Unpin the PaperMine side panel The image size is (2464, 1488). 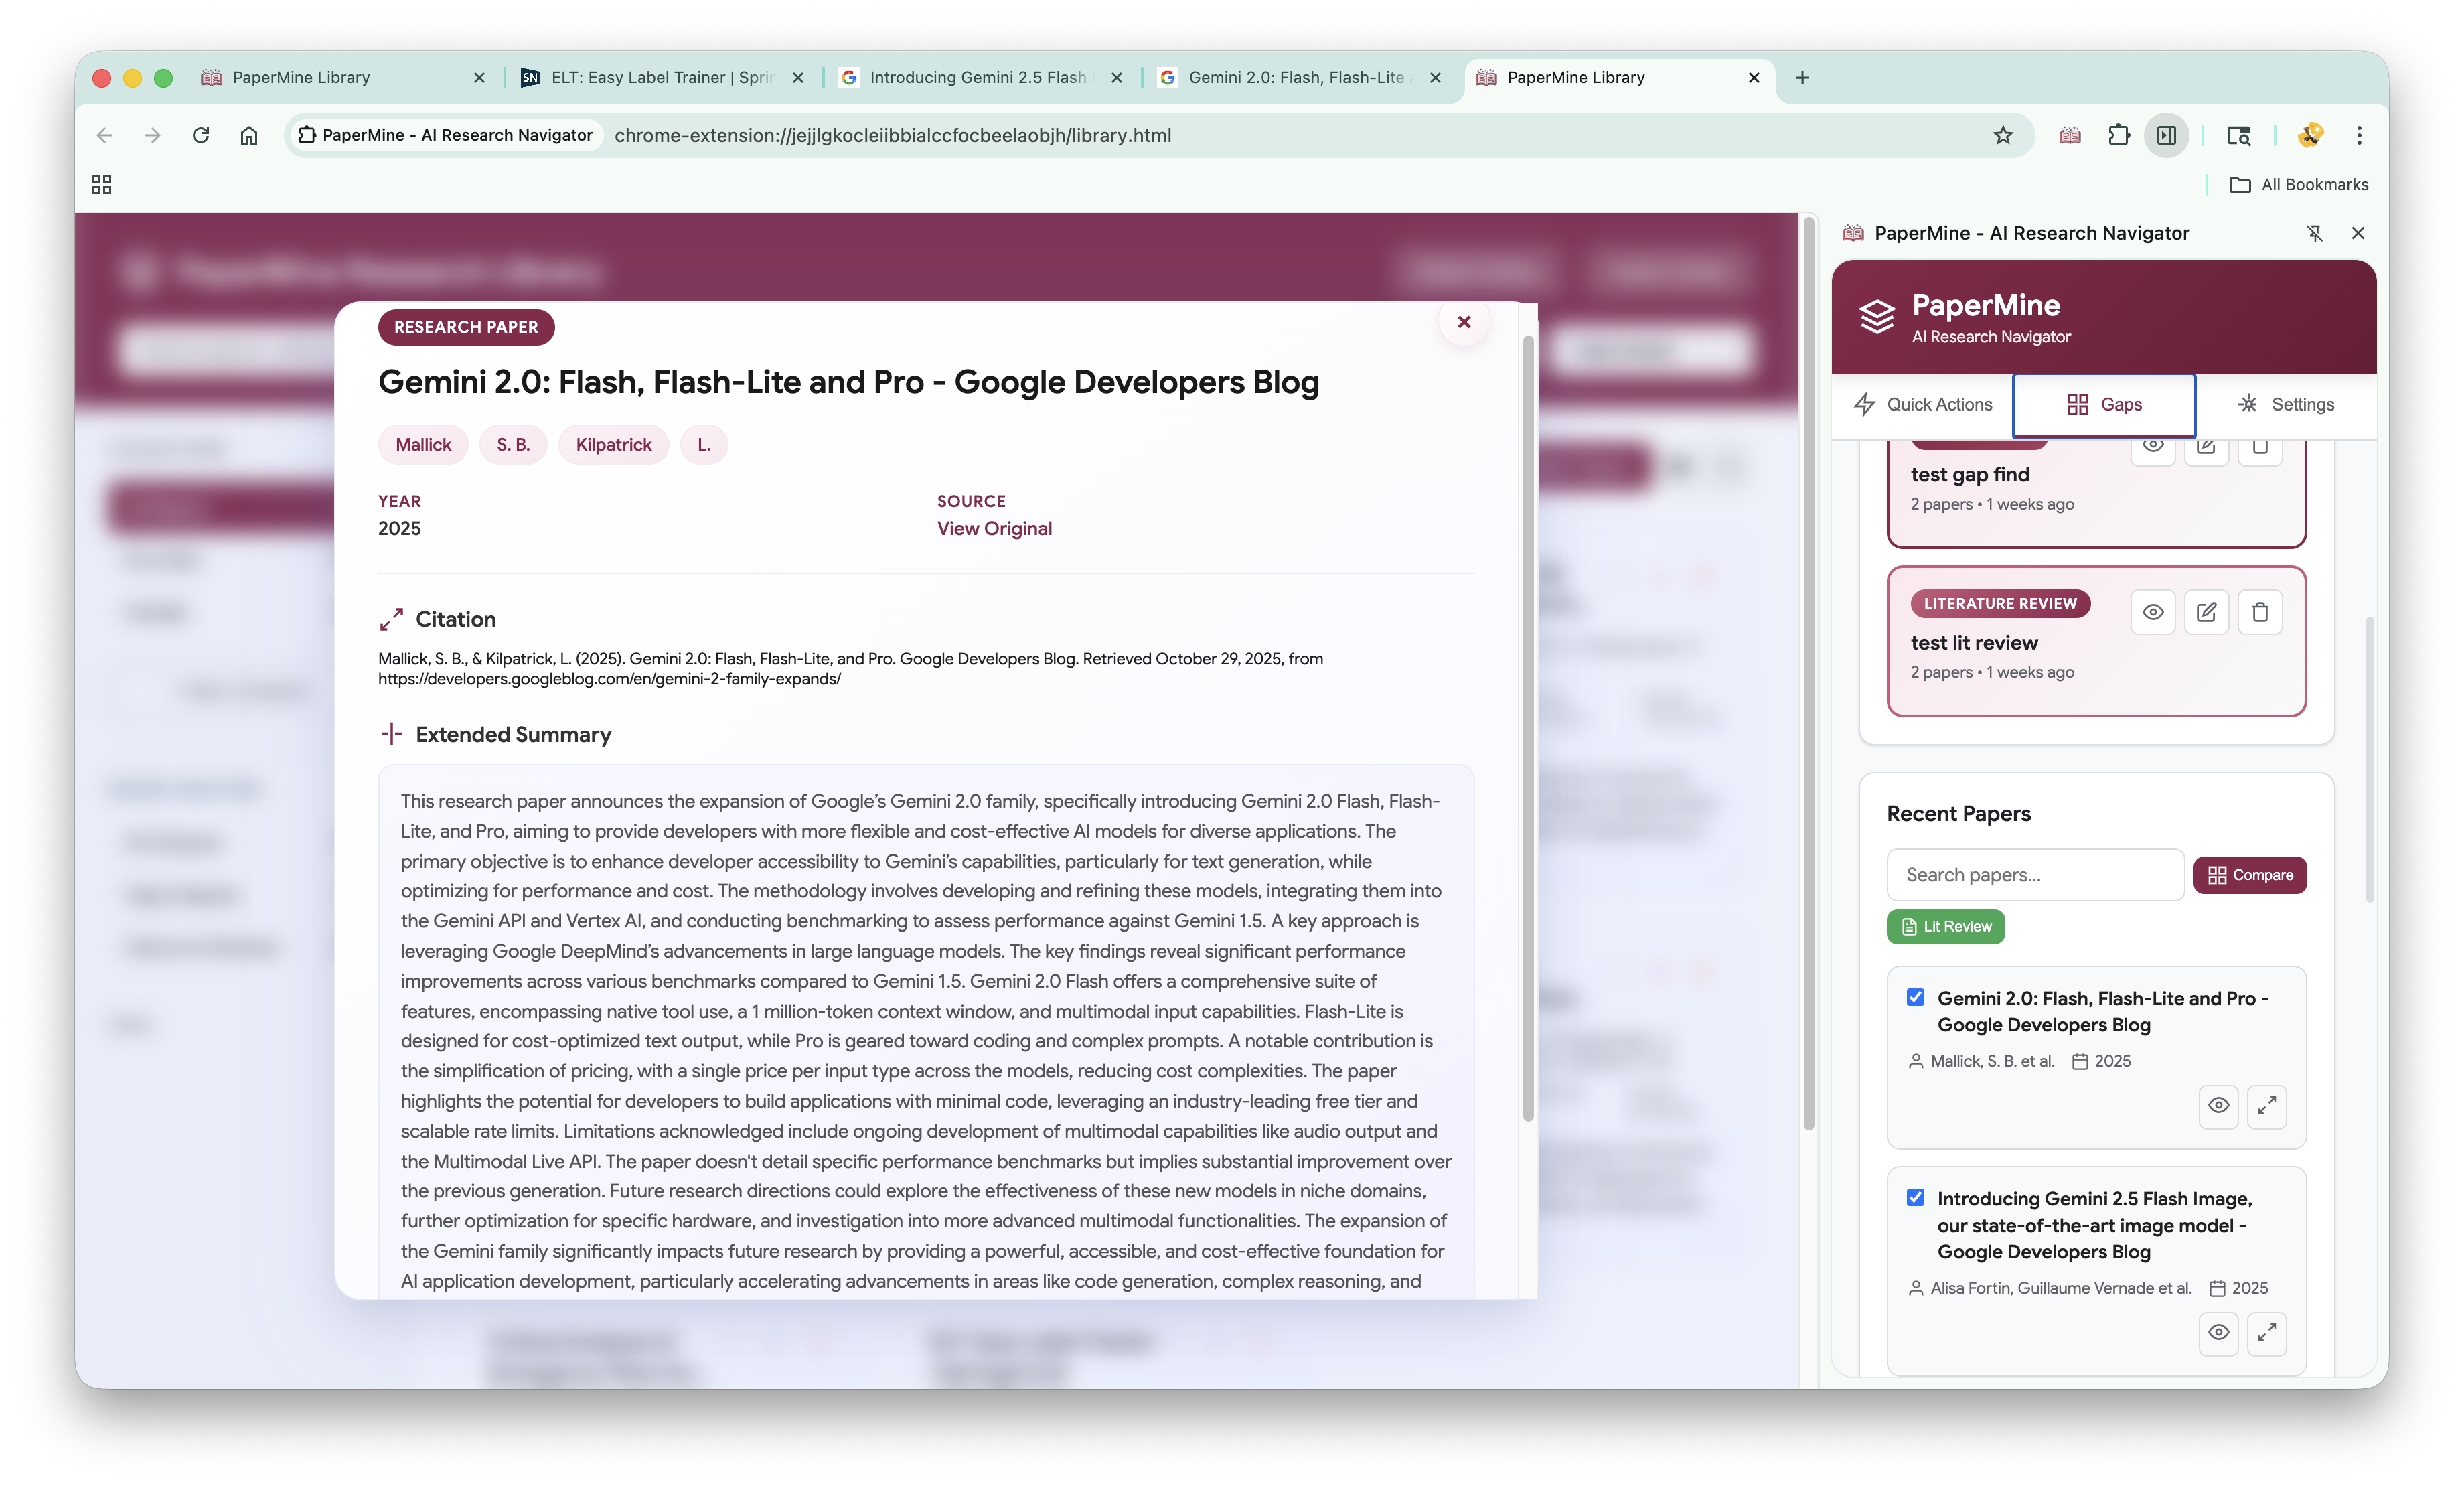(2314, 233)
